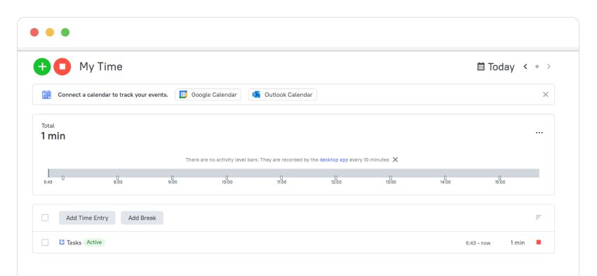The width and height of the screenshot is (597, 276).
Task: Open the sort entries icon
Action: pos(538,217)
